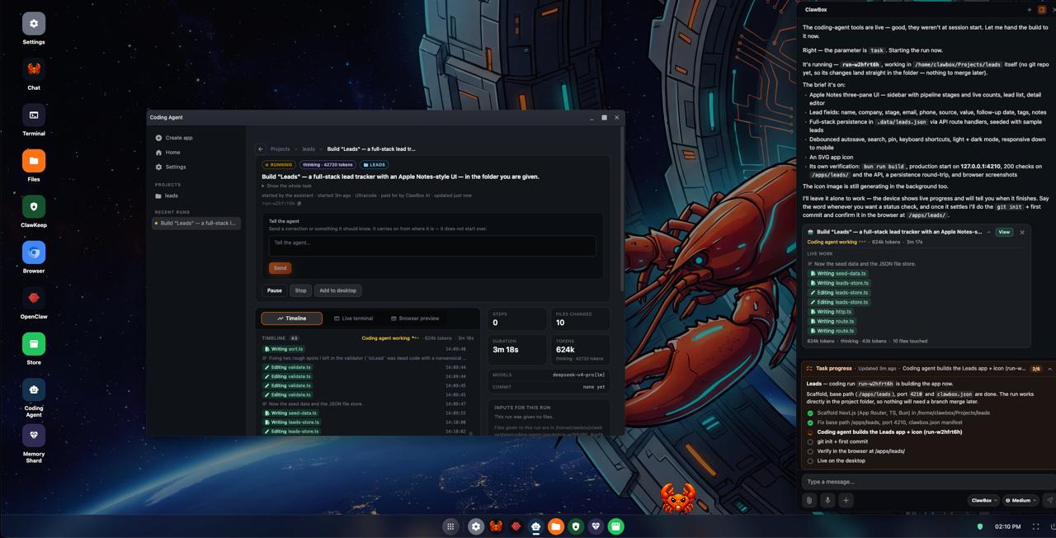Viewport: 1056px width, 538px height.
Task: Click the plus icon beside the microphone
Action: tap(846, 500)
